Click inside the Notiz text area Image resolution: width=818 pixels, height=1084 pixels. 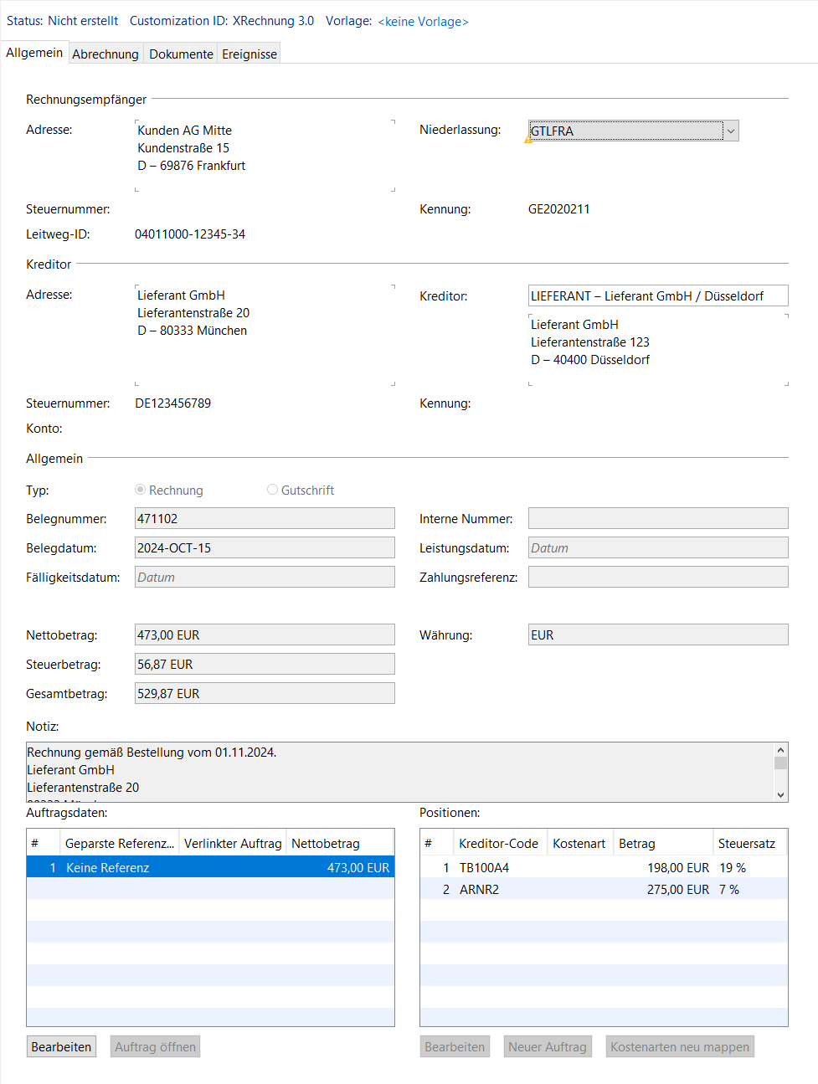coord(400,772)
